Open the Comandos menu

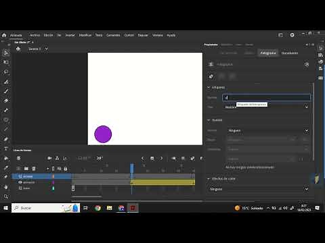pyautogui.click(x=113, y=35)
